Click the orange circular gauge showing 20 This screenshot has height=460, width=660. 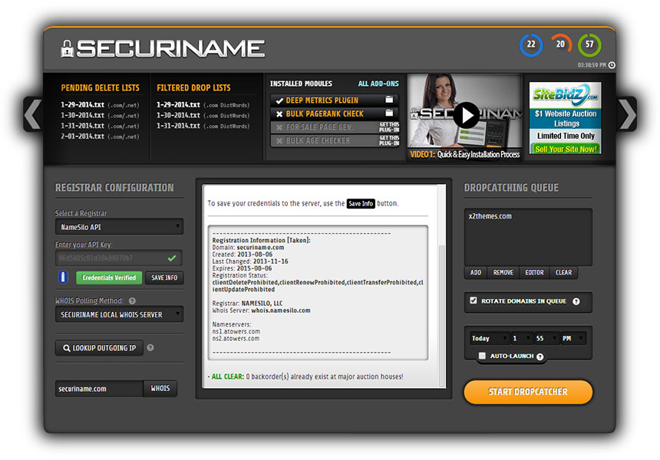560,44
